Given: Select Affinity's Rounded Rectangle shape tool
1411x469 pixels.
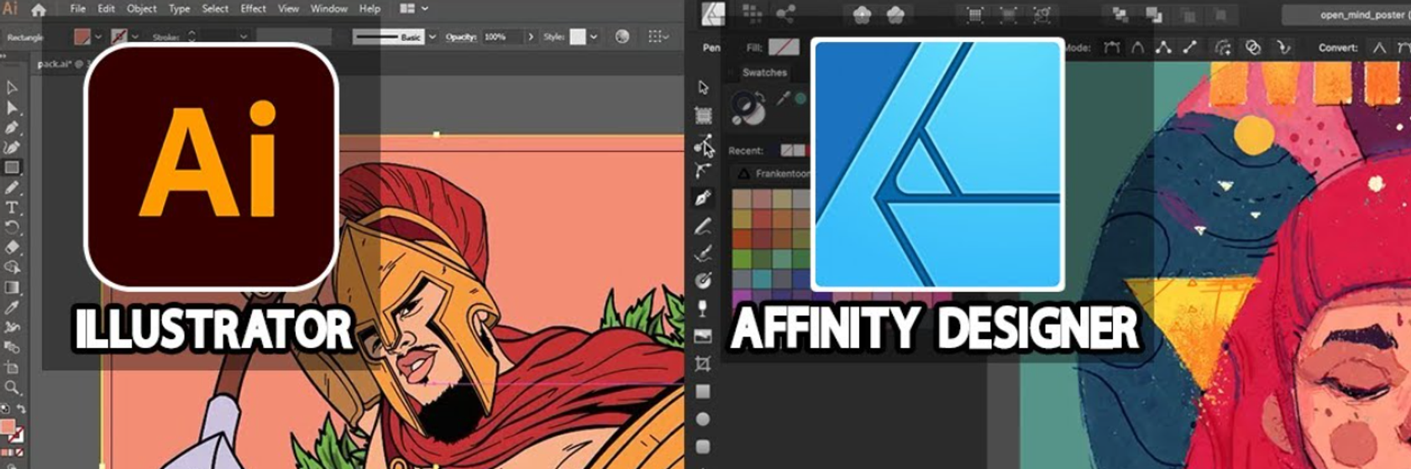Looking at the screenshot, I should point(703,446).
